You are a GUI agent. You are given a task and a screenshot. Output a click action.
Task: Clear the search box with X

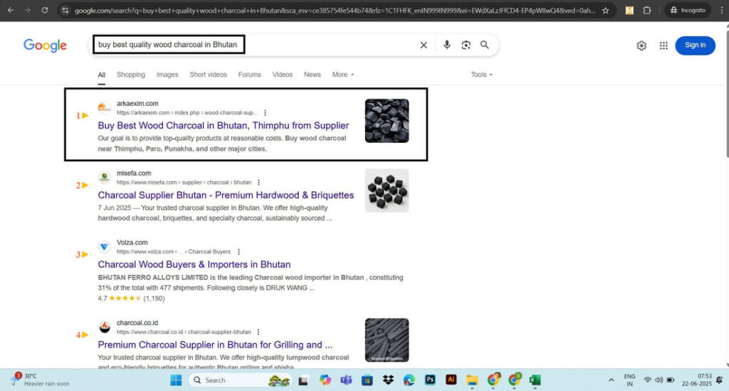(424, 45)
